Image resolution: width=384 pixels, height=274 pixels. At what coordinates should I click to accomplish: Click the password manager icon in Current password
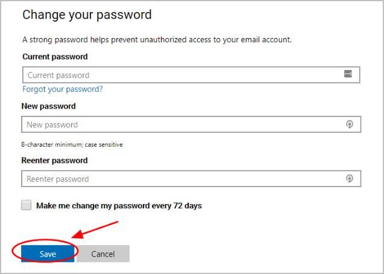point(348,74)
